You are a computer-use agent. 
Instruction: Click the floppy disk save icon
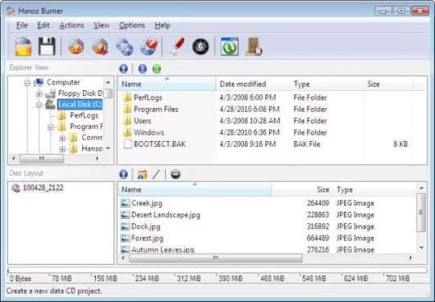click(47, 47)
